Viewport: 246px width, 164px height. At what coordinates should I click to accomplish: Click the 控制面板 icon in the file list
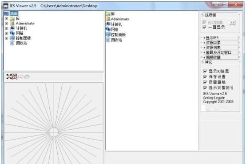point(108,35)
